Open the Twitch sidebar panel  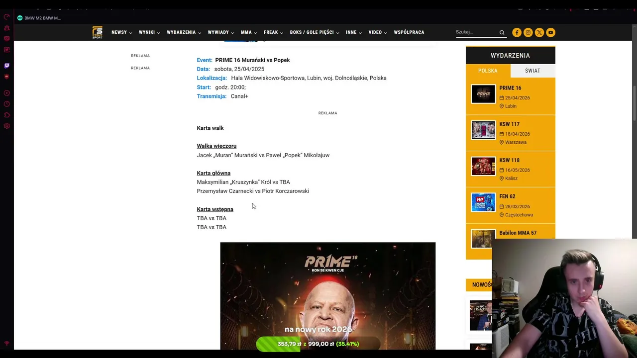7,66
